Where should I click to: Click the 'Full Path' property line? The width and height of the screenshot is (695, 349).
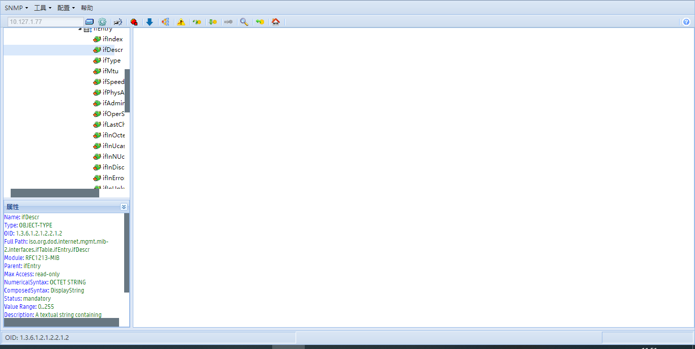pos(56,246)
